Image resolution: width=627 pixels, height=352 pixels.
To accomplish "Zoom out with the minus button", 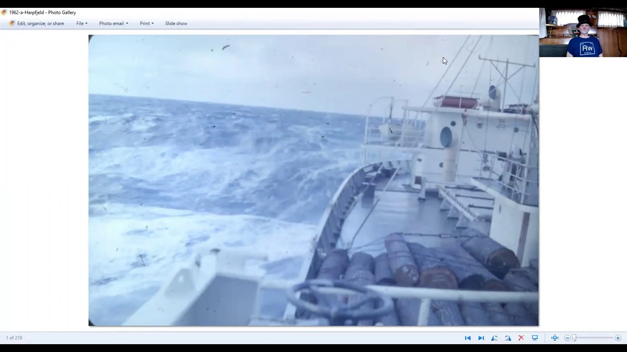I will (x=567, y=338).
